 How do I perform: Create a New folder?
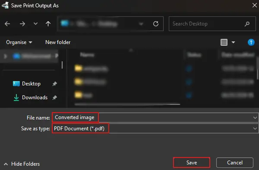(x=58, y=42)
